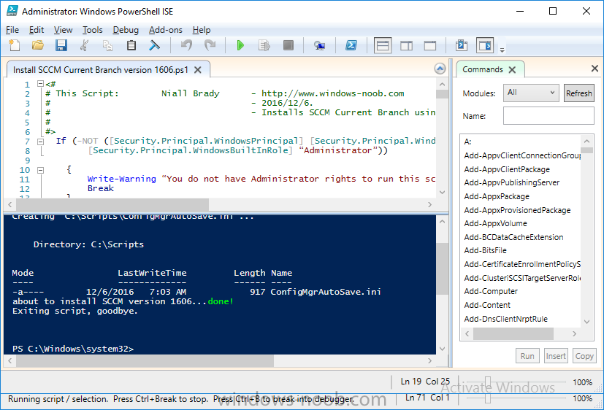Viewport: 604px width, 410px height.
Task: Close the script file tab
Action: pyautogui.click(x=198, y=69)
